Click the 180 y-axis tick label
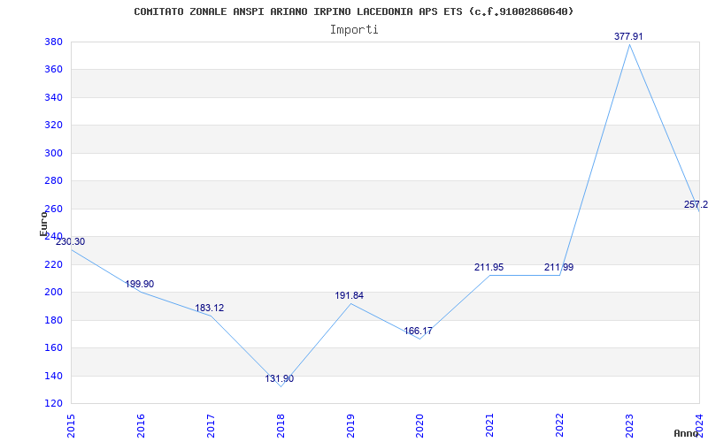This screenshot has width=708, height=442. (53, 320)
